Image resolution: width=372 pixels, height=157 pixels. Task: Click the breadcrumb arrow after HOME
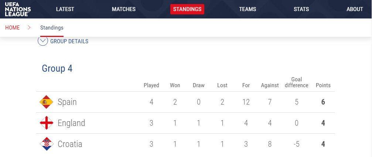[29, 27]
